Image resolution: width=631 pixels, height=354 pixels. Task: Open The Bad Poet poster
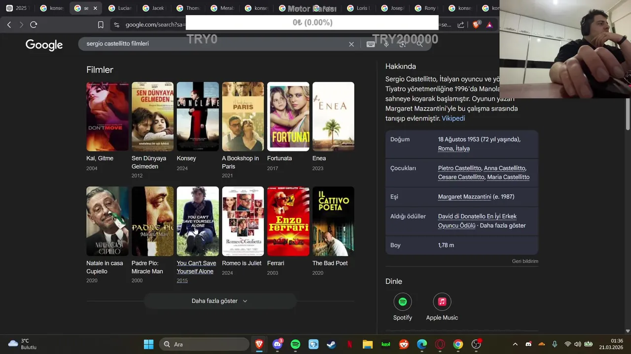pos(333,221)
